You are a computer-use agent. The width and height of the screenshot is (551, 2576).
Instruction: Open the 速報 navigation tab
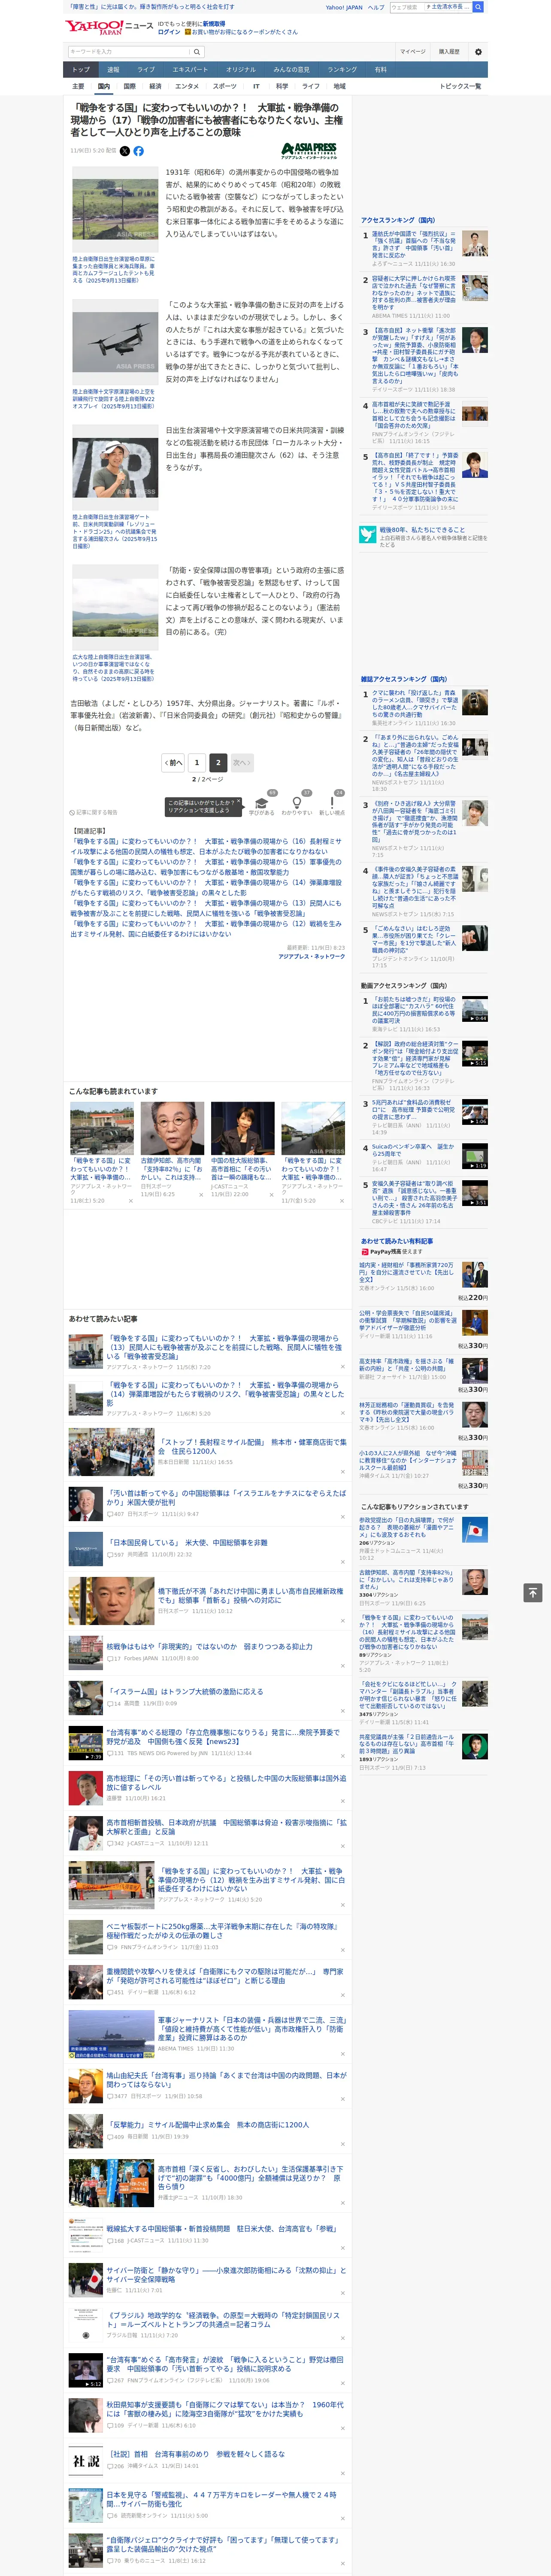(x=113, y=69)
